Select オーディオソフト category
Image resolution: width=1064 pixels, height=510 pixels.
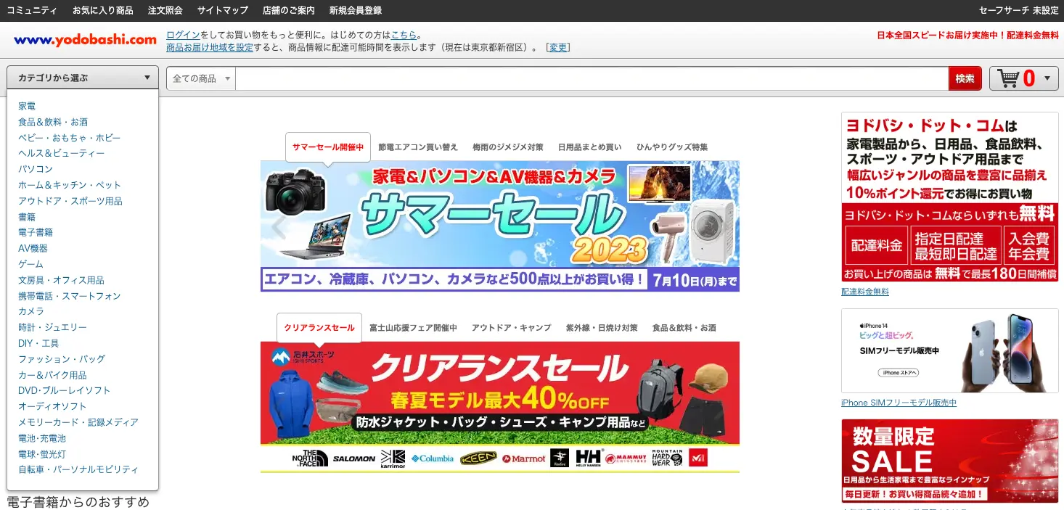click(x=52, y=406)
